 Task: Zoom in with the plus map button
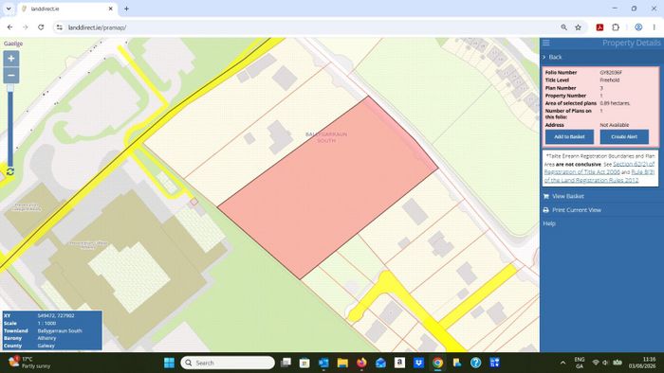(11, 59)
